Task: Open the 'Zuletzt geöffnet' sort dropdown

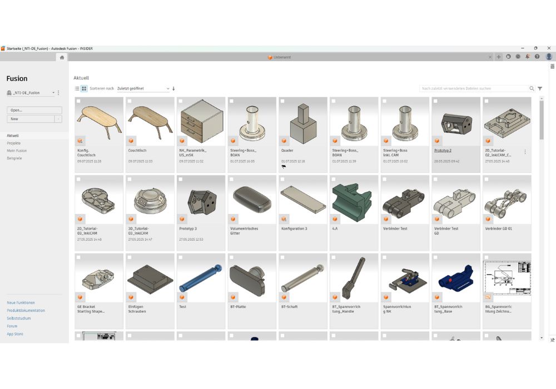Action: 143,88
